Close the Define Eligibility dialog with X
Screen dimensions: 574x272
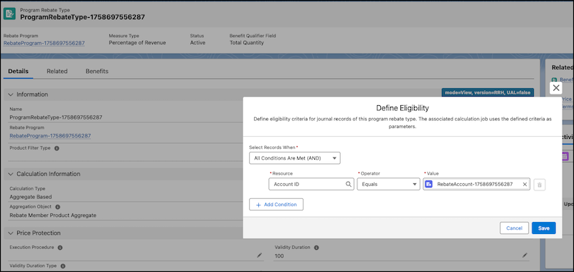point(555,87)
